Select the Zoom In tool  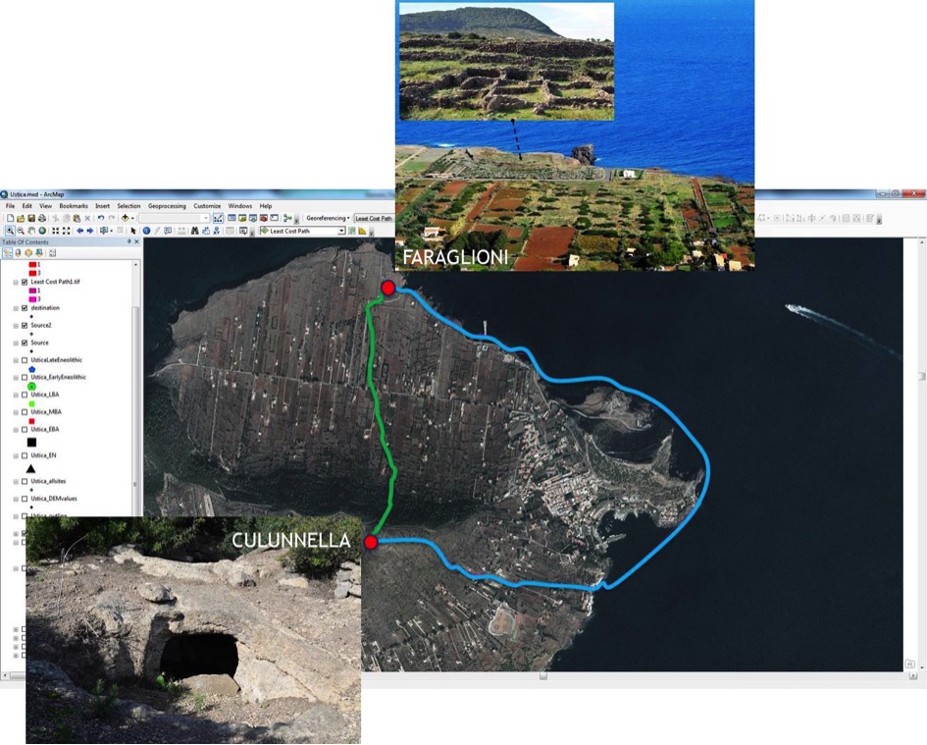coord(10,231)
